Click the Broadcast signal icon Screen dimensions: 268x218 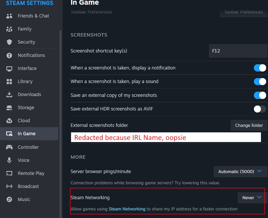9,186
